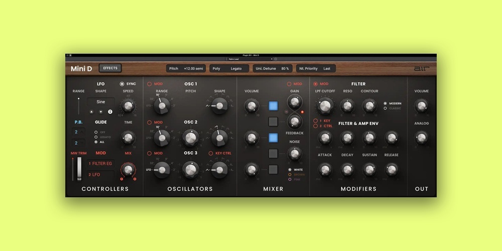Click the OSC 2 Shape waveform knob
The width and height of the screenshot is (502, 251).
220,138
